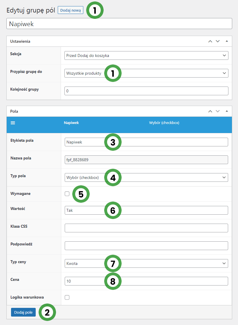Click the Napiwek field header in blue bar
This screenshot has height=325, width=238.
pyautogui.click(x=71, y=123)
